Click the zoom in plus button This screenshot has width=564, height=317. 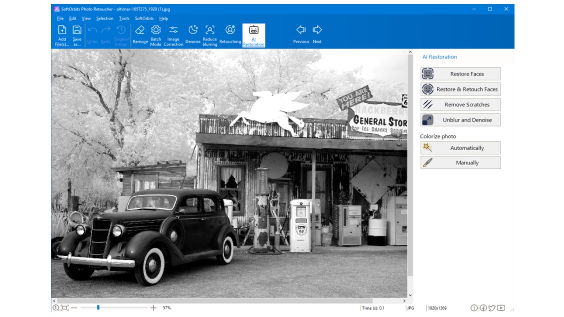pyautogui.click(x=153, y=308)
